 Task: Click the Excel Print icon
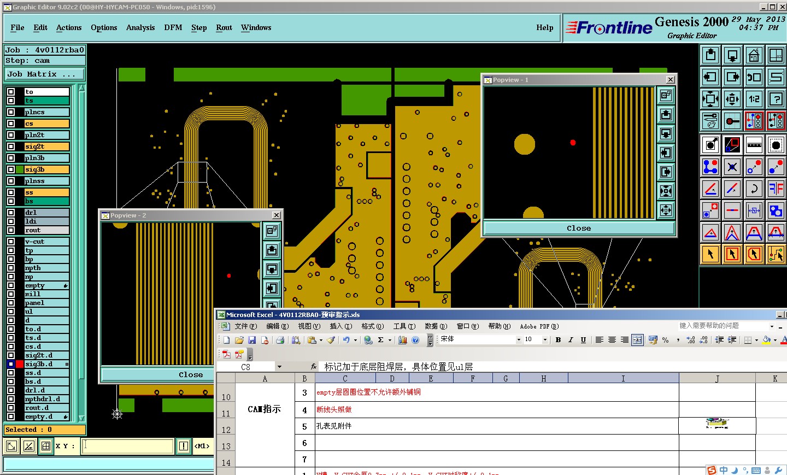coord(280,340)
